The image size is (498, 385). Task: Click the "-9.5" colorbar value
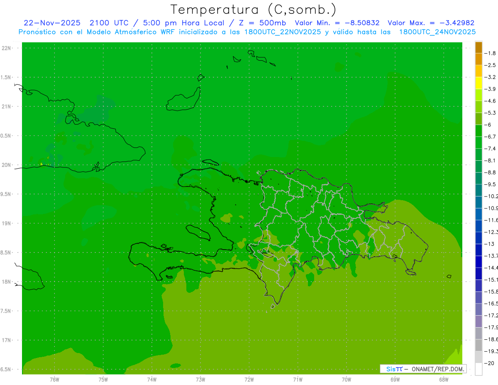tap(490, 184)
